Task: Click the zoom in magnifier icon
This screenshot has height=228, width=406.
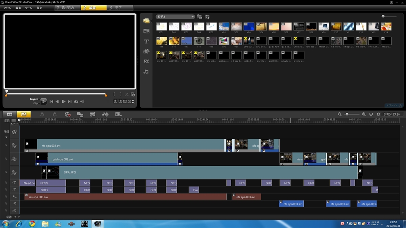Action: coord(364,114)
